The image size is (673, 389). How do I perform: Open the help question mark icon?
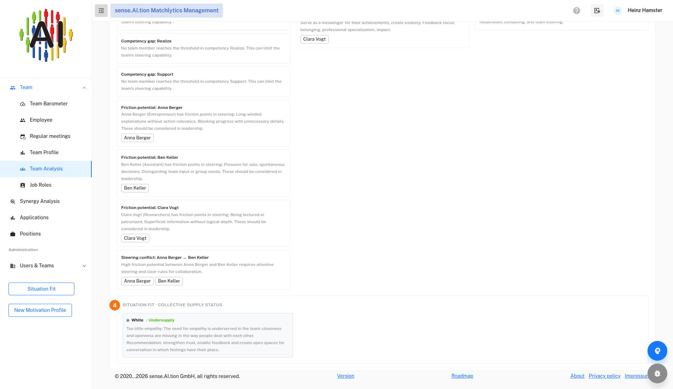click(577, 11)
